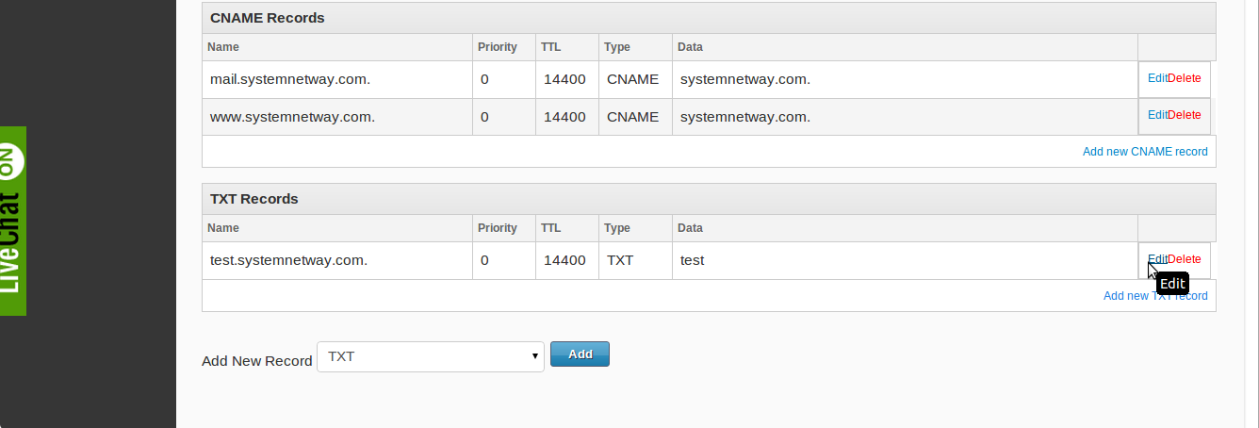Delete the mail.systemnetway.com CNAME record
This screenshot has height=428, width=1259.
pyautogui.click(x=1185, y=78)
